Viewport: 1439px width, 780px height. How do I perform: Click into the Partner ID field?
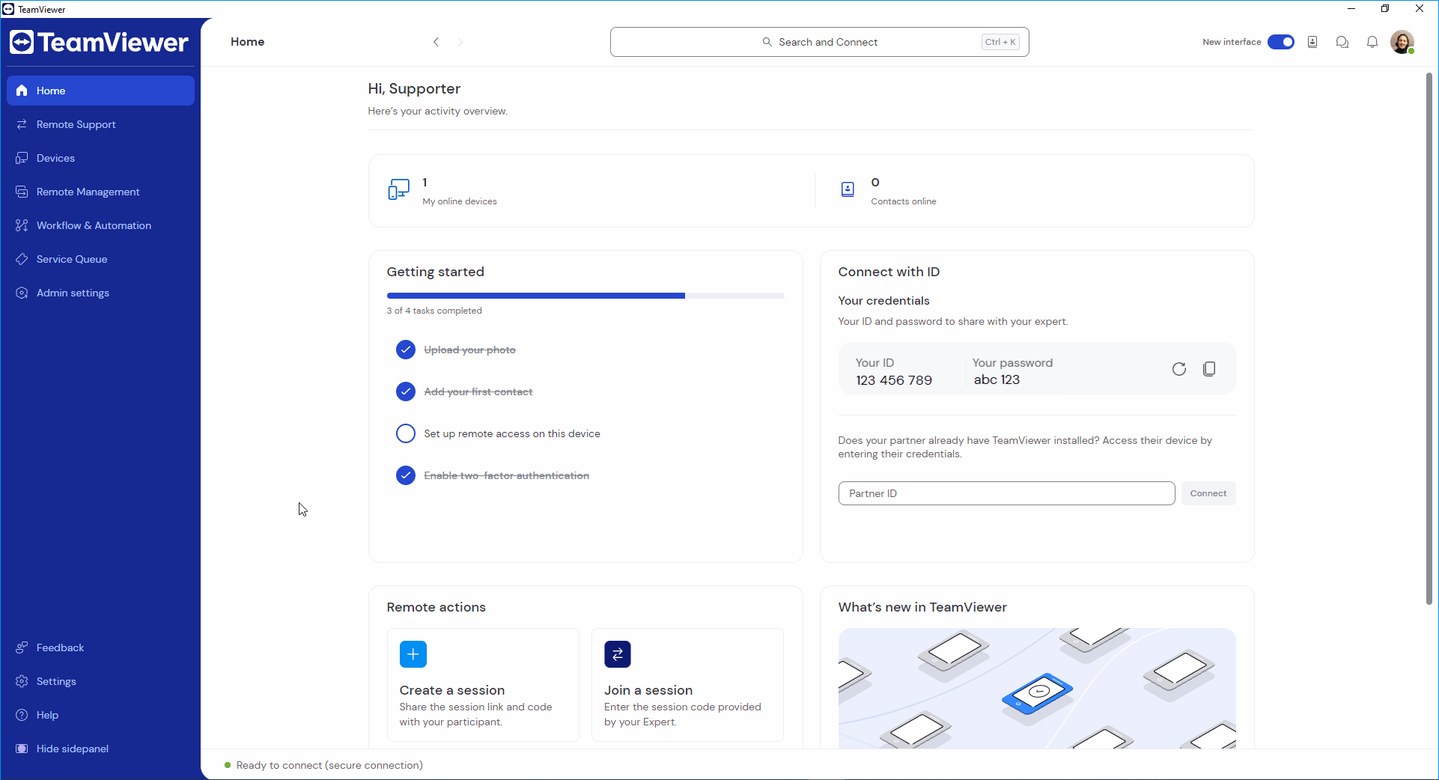tap(1006, 493)
